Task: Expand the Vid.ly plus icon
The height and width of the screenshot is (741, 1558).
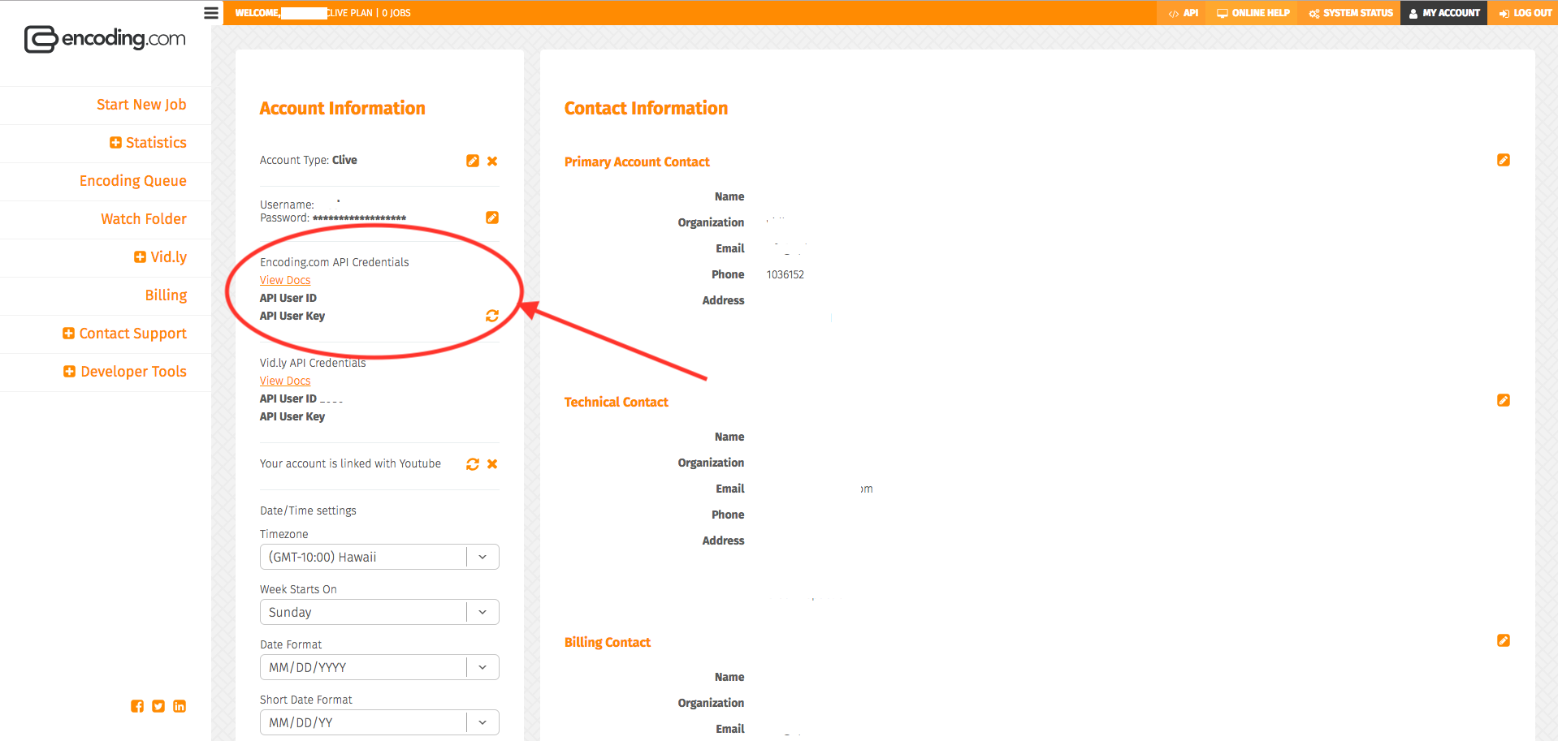Action: click(x=140, y=257)
